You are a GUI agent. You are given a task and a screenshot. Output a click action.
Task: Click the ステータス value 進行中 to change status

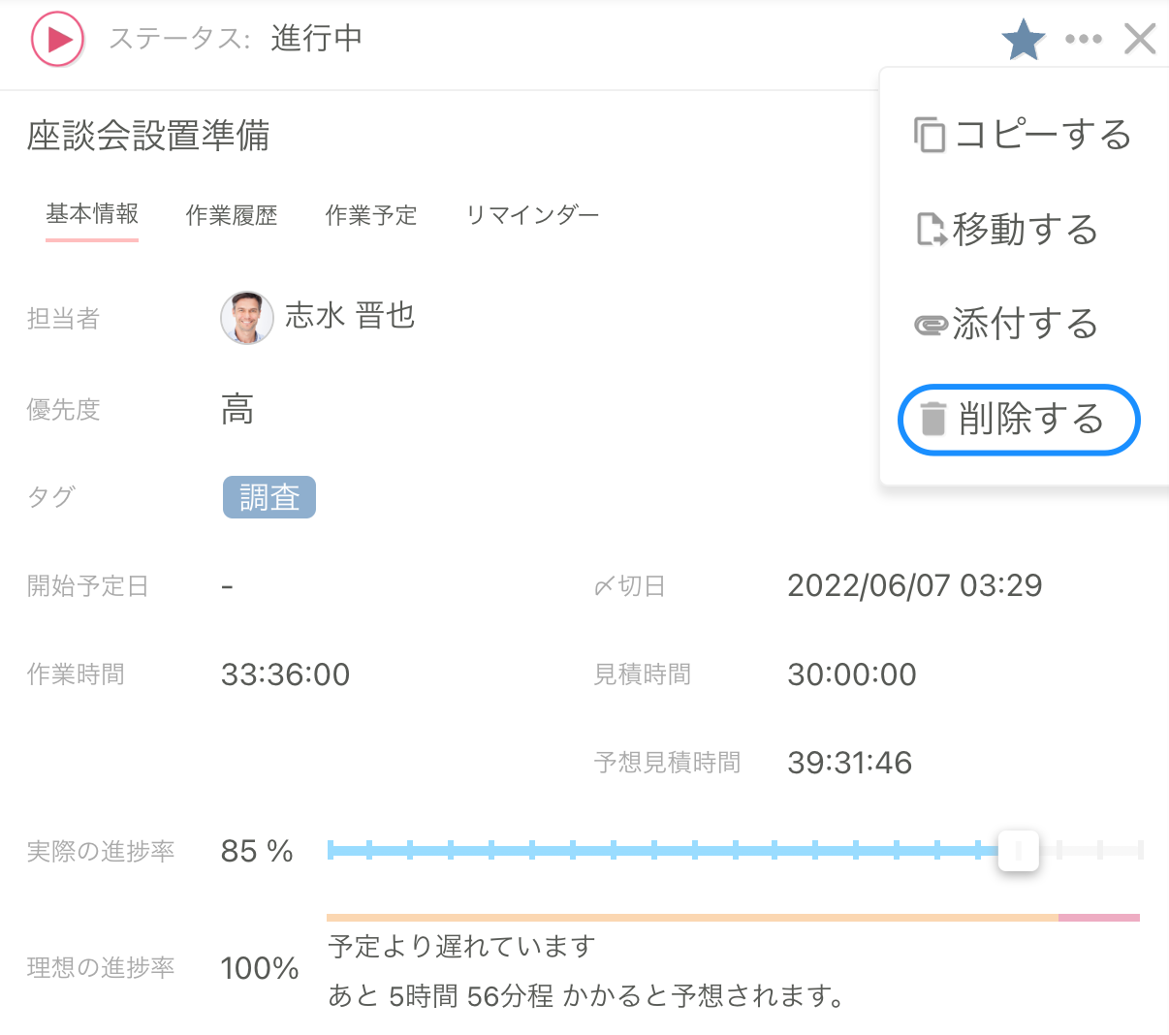[x=316, y=39]
